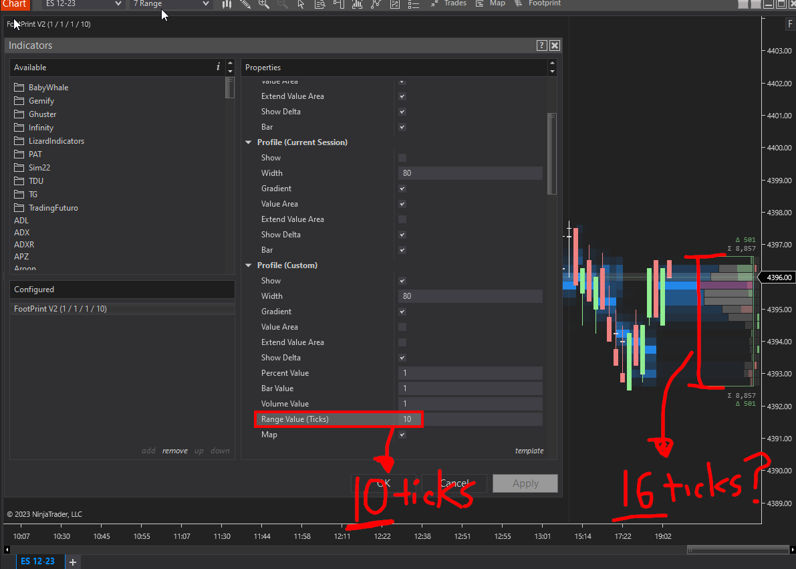The width and height of the screenshot is (796, 569).
Task: Toggle Gradient under Profile (Custom)
Action: click(402, 312)
